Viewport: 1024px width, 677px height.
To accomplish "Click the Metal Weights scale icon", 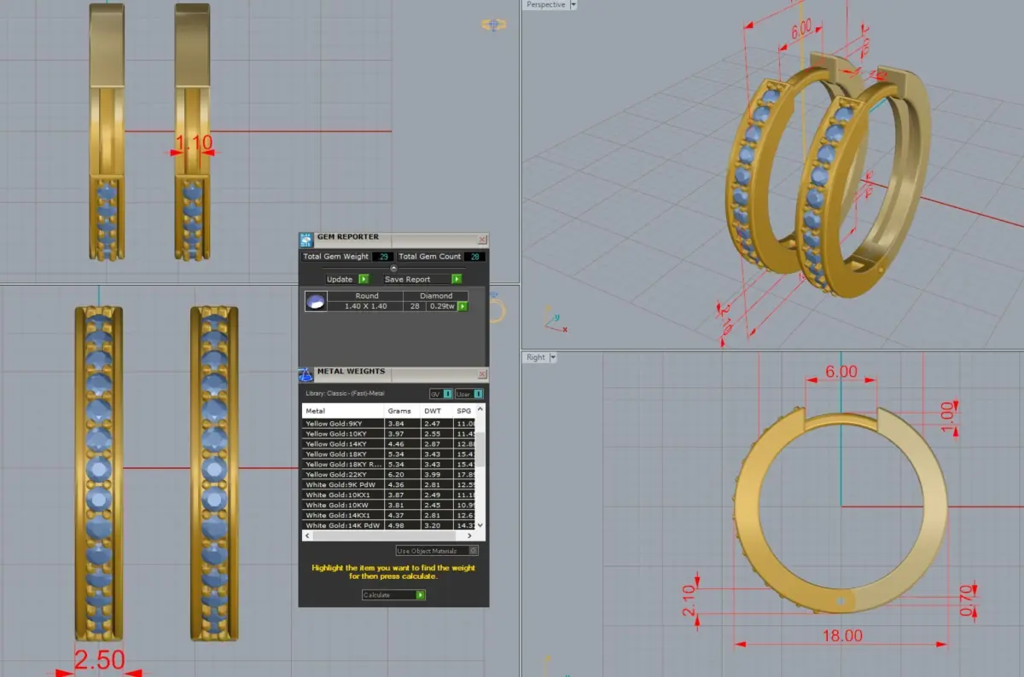I will (x=305, y=375).
